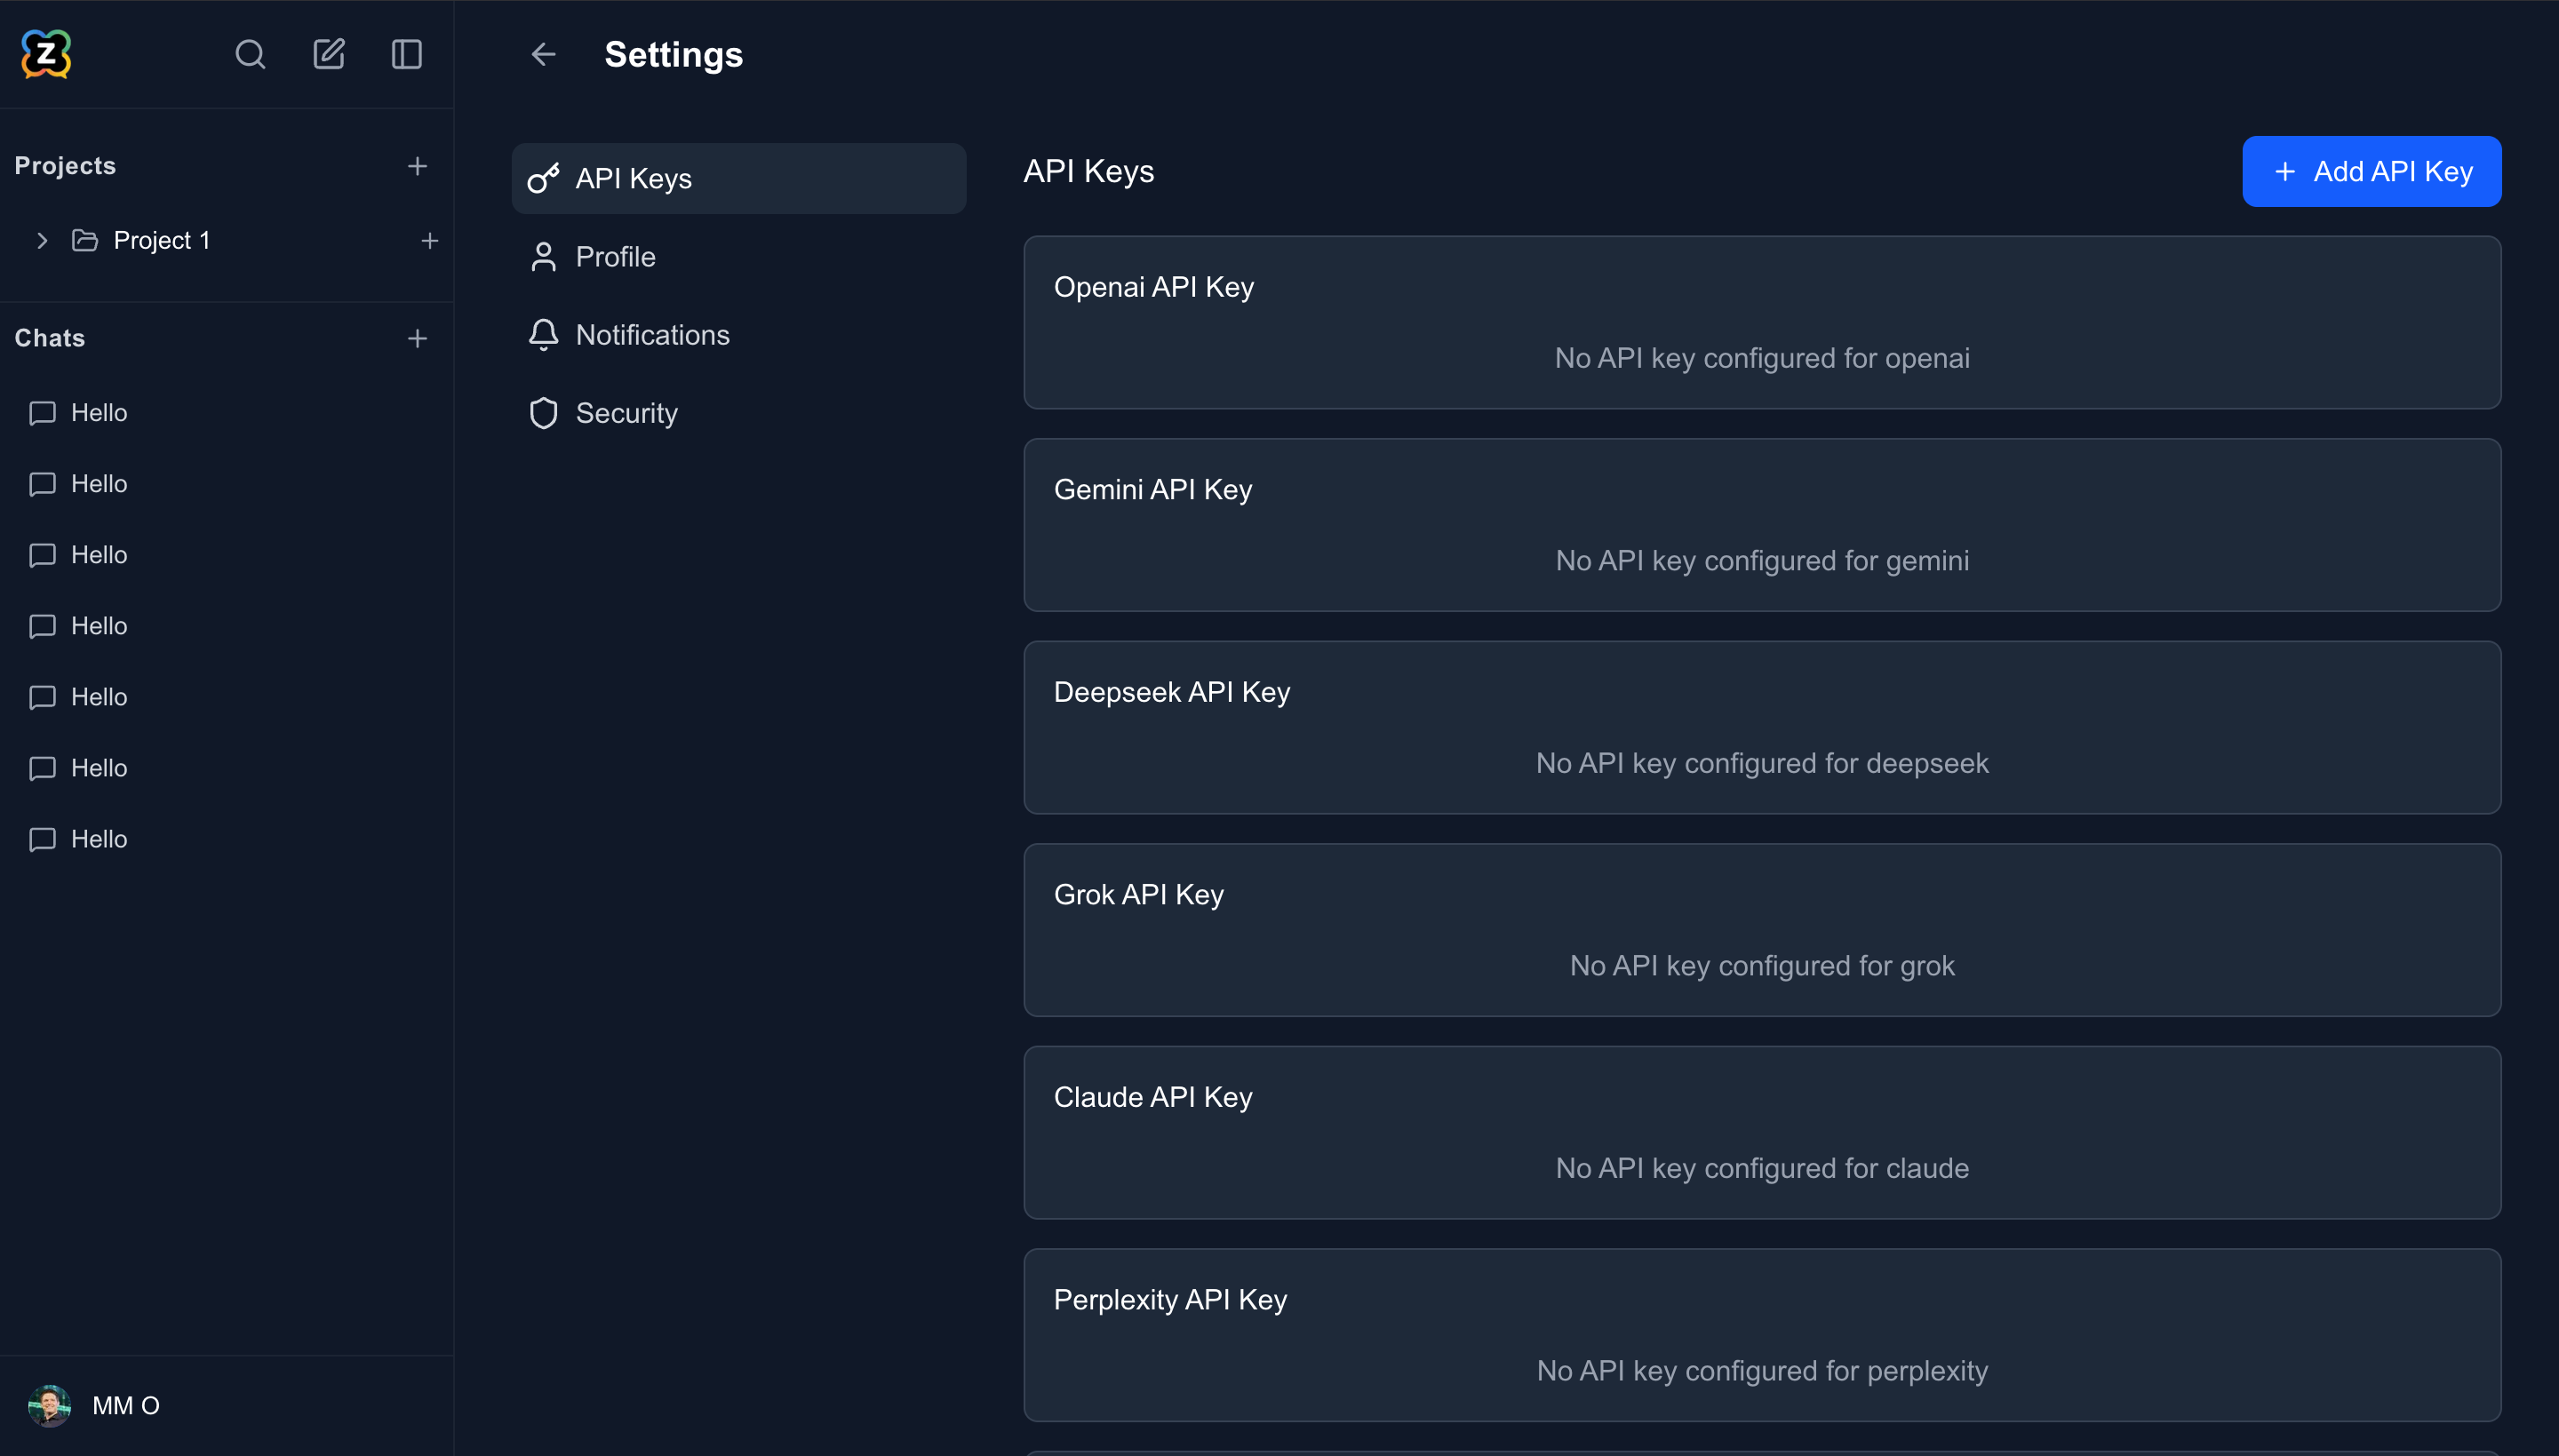Select the Security settings section
Viewport: 2559px width, 1456px height.
pos(626,413)
